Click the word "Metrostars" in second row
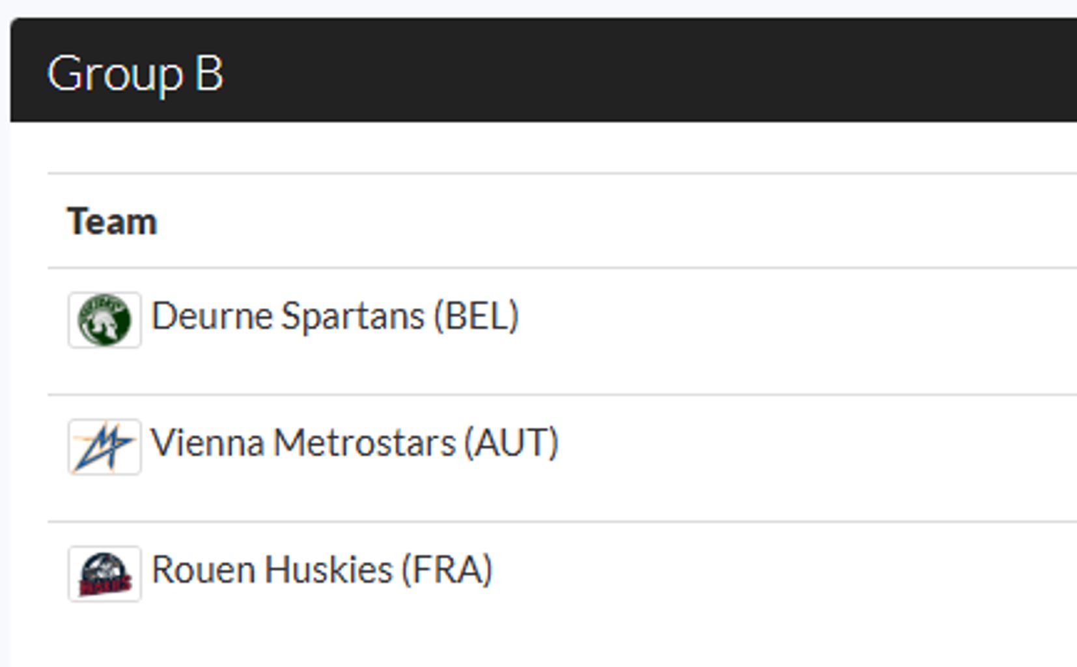Viewport: 1077px width, 667px height. pyautogui.click(x=365, y=444)
